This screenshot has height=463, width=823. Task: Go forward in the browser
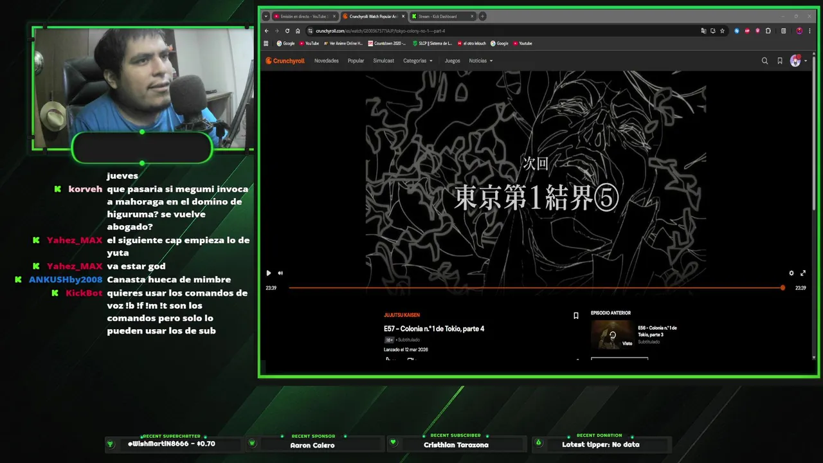[x=277, y=31]
